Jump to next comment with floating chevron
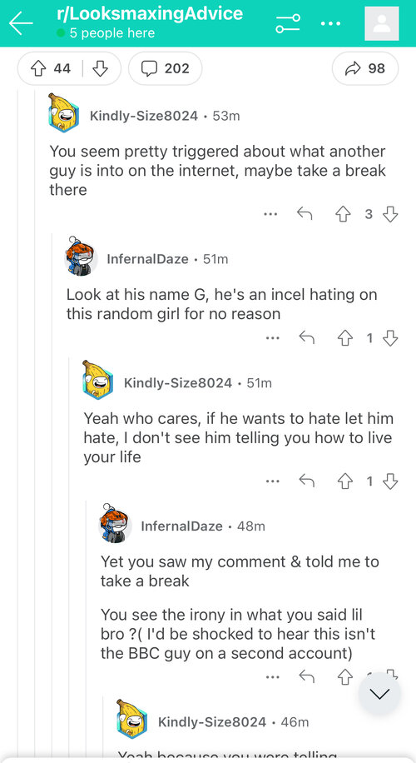 coord(379,694)
